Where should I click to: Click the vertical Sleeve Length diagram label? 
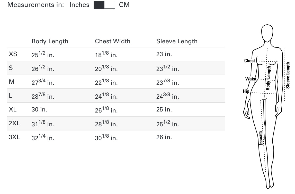[288, 75]
